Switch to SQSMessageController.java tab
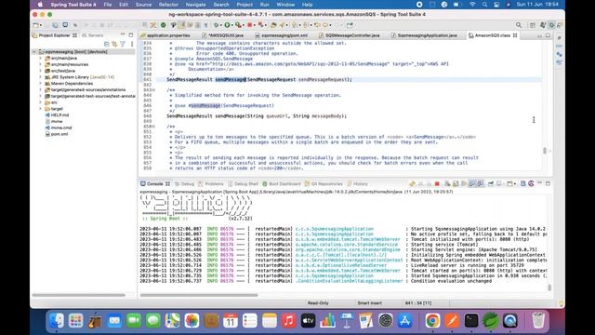 [350, 35]
